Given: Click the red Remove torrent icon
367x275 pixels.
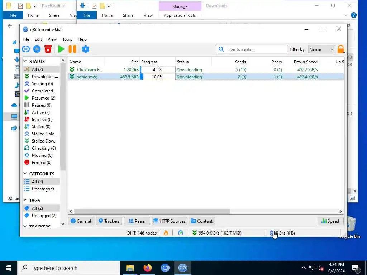Looking at the screenshot, I should pos(48,49).
